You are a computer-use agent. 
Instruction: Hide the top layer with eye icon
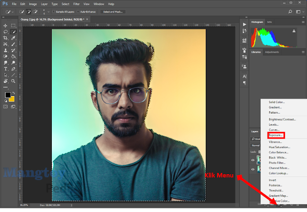tap(253, 160)
